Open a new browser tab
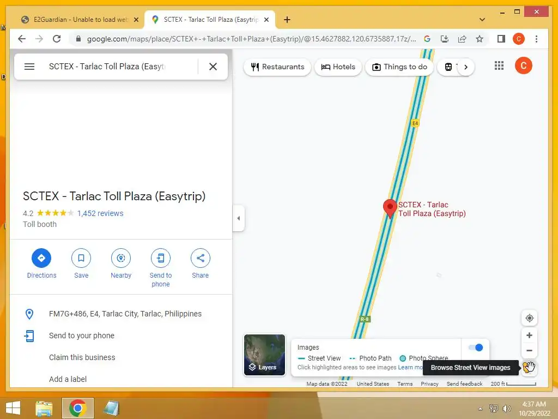The height and width of the screenshot is (419, 558). pyautogui.click(x=287, y=20)
